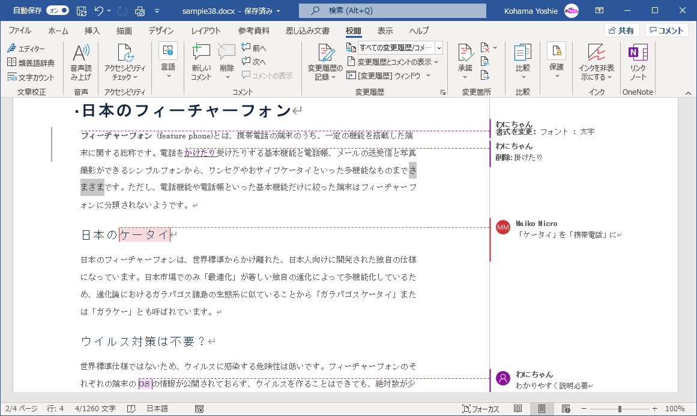Switch to the 参考資料 tab
Screen dimensions: 697x416
pyautogui.click(x=254, y=31)
